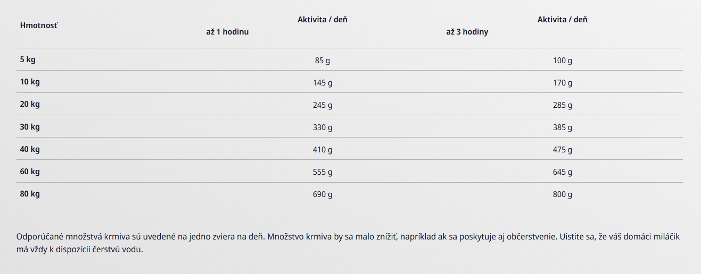
Task: Select the 40 kg weight row label
Action: pos(30,149)
